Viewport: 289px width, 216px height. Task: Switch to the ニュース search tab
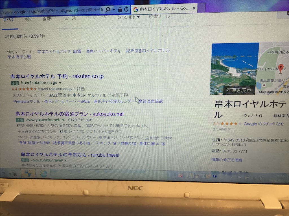(x=68, y=18)
